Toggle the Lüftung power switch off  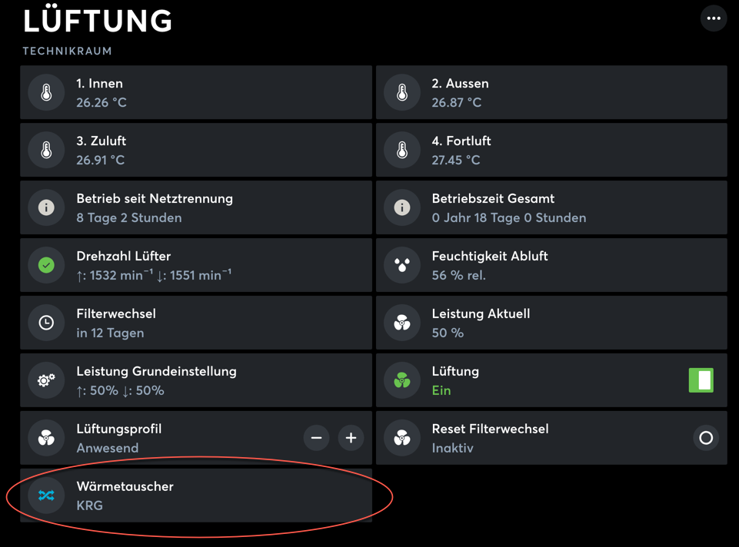701,380
